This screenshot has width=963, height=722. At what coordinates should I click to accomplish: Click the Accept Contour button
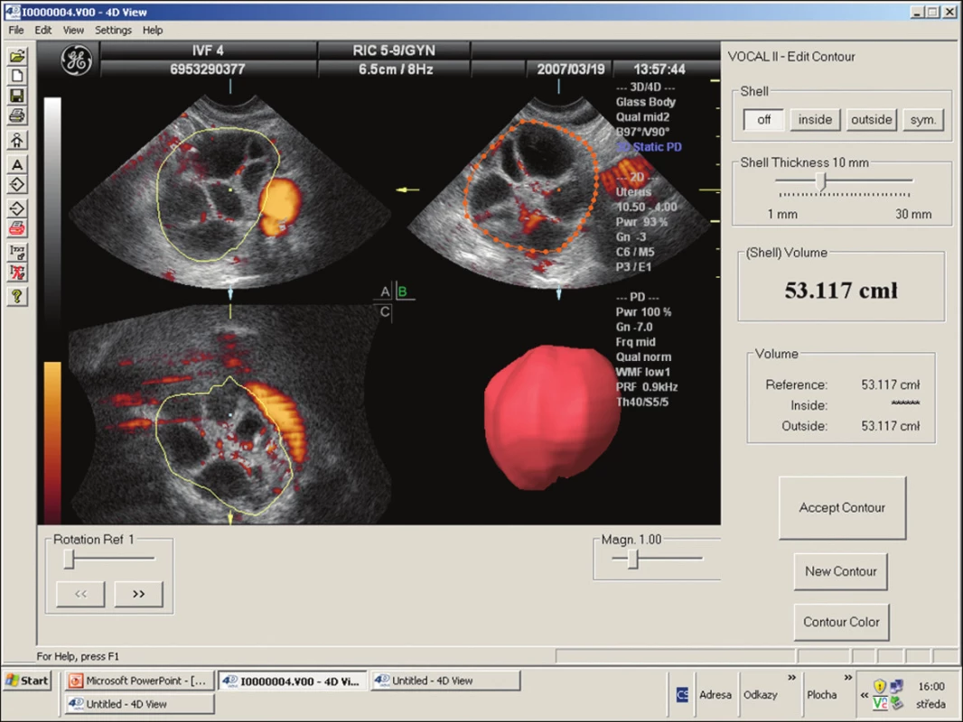(x=842, y=508)
